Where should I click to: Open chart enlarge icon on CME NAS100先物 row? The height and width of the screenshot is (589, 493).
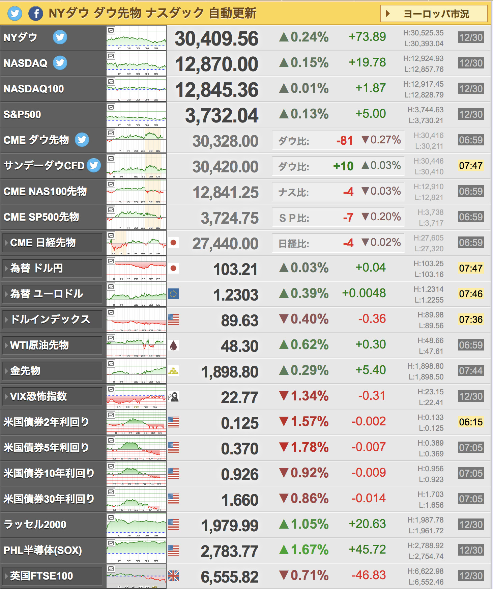click(111, 184)
